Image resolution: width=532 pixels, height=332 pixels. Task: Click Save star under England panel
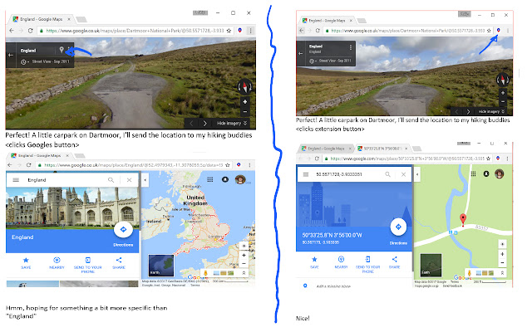pyautogui.click(x=26, y=262)
